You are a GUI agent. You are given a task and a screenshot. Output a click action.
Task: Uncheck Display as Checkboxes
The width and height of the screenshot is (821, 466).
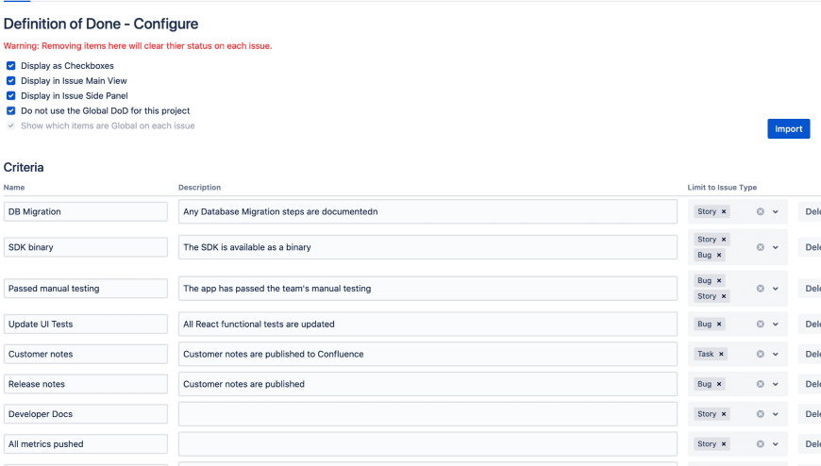[11, 66]
